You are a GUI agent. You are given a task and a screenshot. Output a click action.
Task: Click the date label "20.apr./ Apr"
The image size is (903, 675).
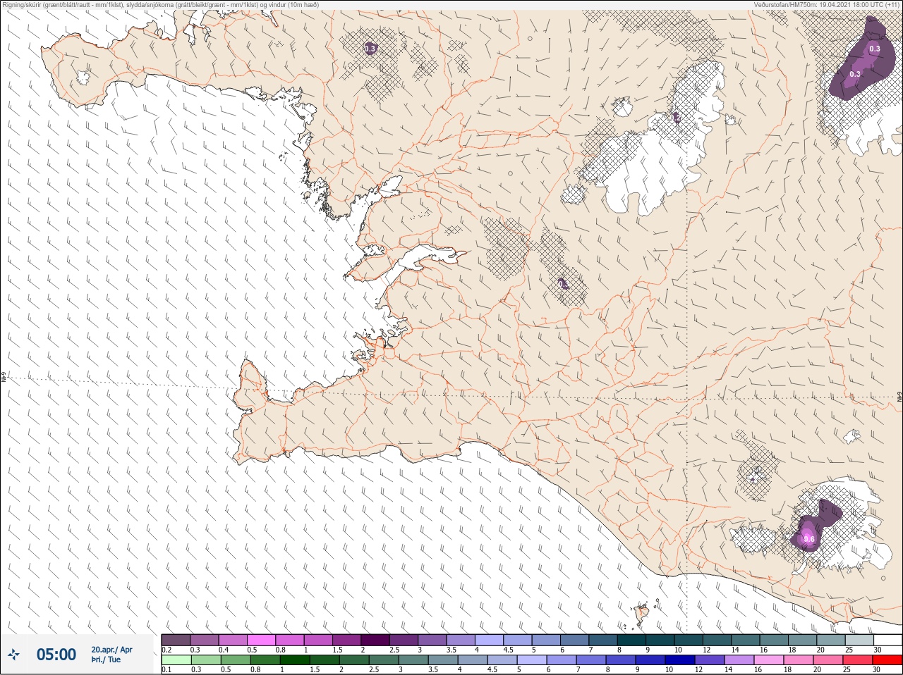[x=111, y=650]
